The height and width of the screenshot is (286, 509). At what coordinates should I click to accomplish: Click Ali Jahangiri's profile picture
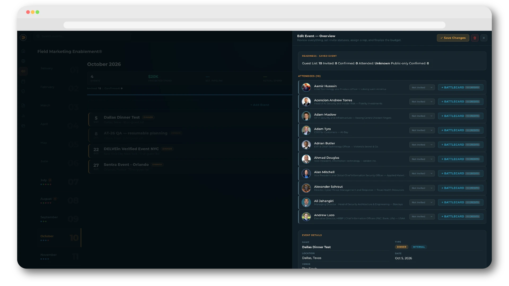click(x=306, y=202)
